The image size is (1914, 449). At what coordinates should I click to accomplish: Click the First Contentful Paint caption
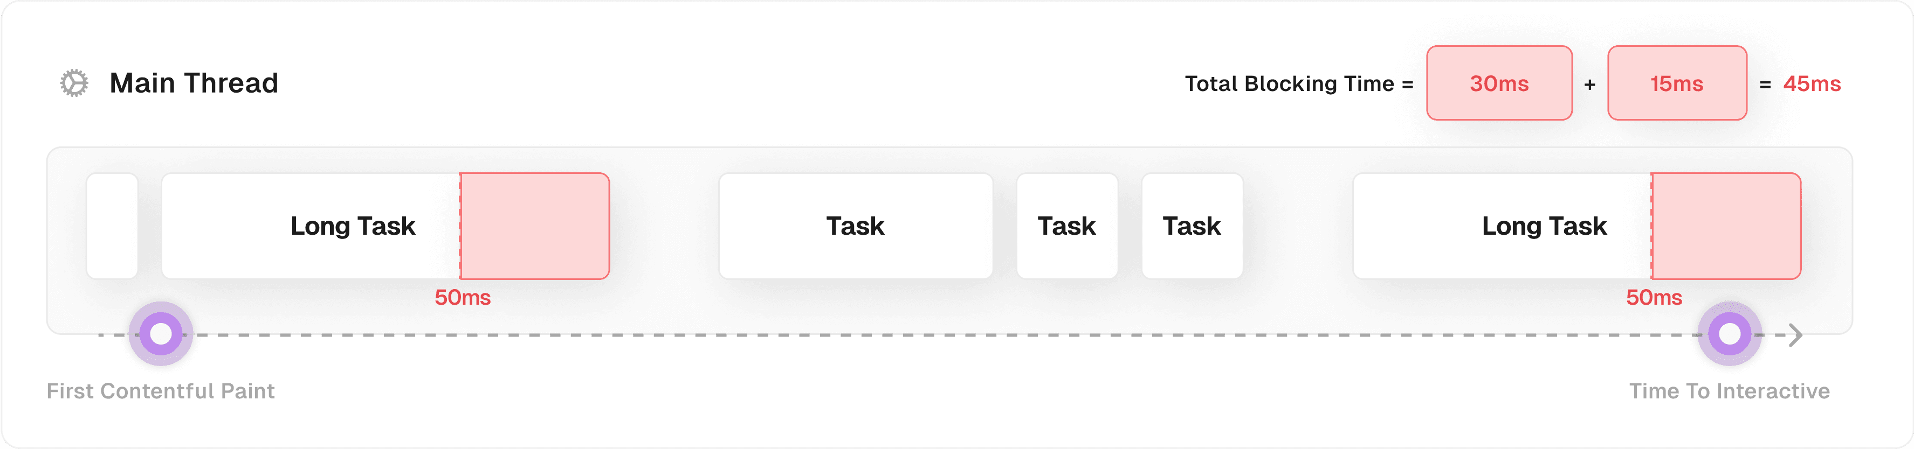[x=161, y=391]
